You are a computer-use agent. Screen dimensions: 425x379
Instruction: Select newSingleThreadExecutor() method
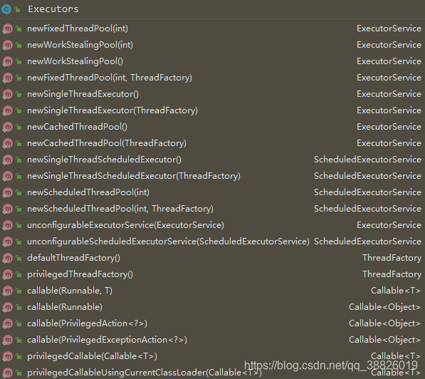click(x=83, y=94)
